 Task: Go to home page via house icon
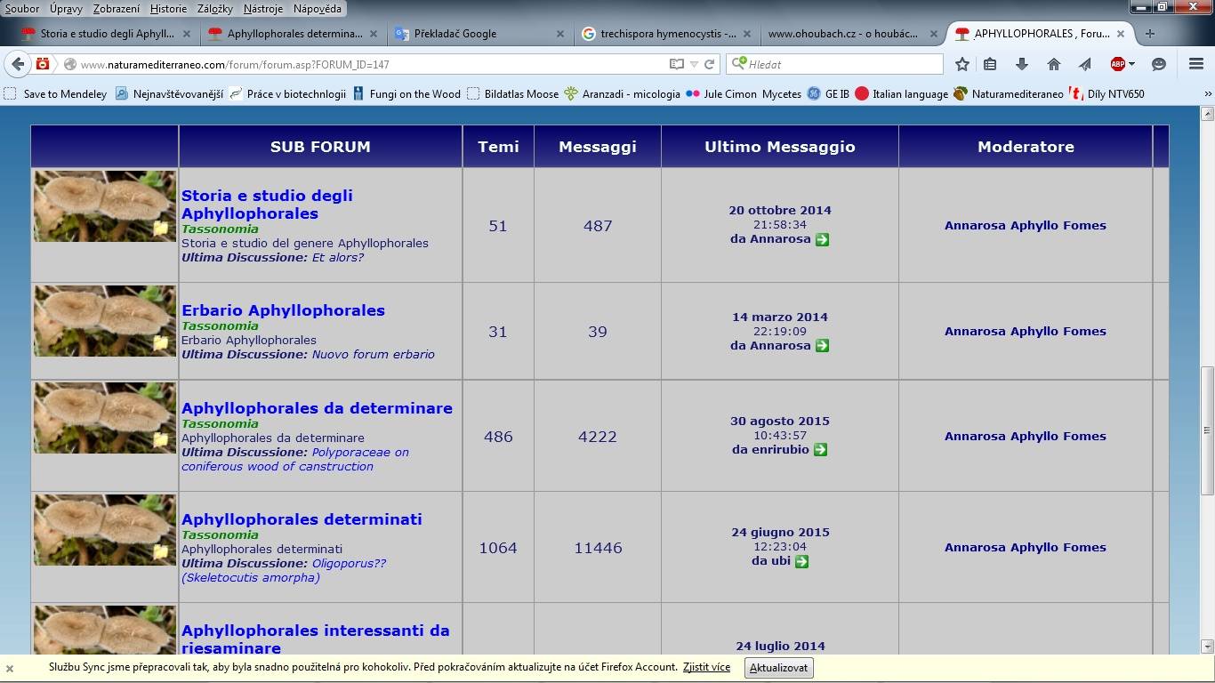coord(1053,64)
